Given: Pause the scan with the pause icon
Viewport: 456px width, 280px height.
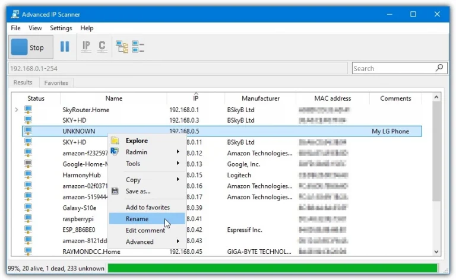Looking at the screenshot, I should [x=65, y=46].
